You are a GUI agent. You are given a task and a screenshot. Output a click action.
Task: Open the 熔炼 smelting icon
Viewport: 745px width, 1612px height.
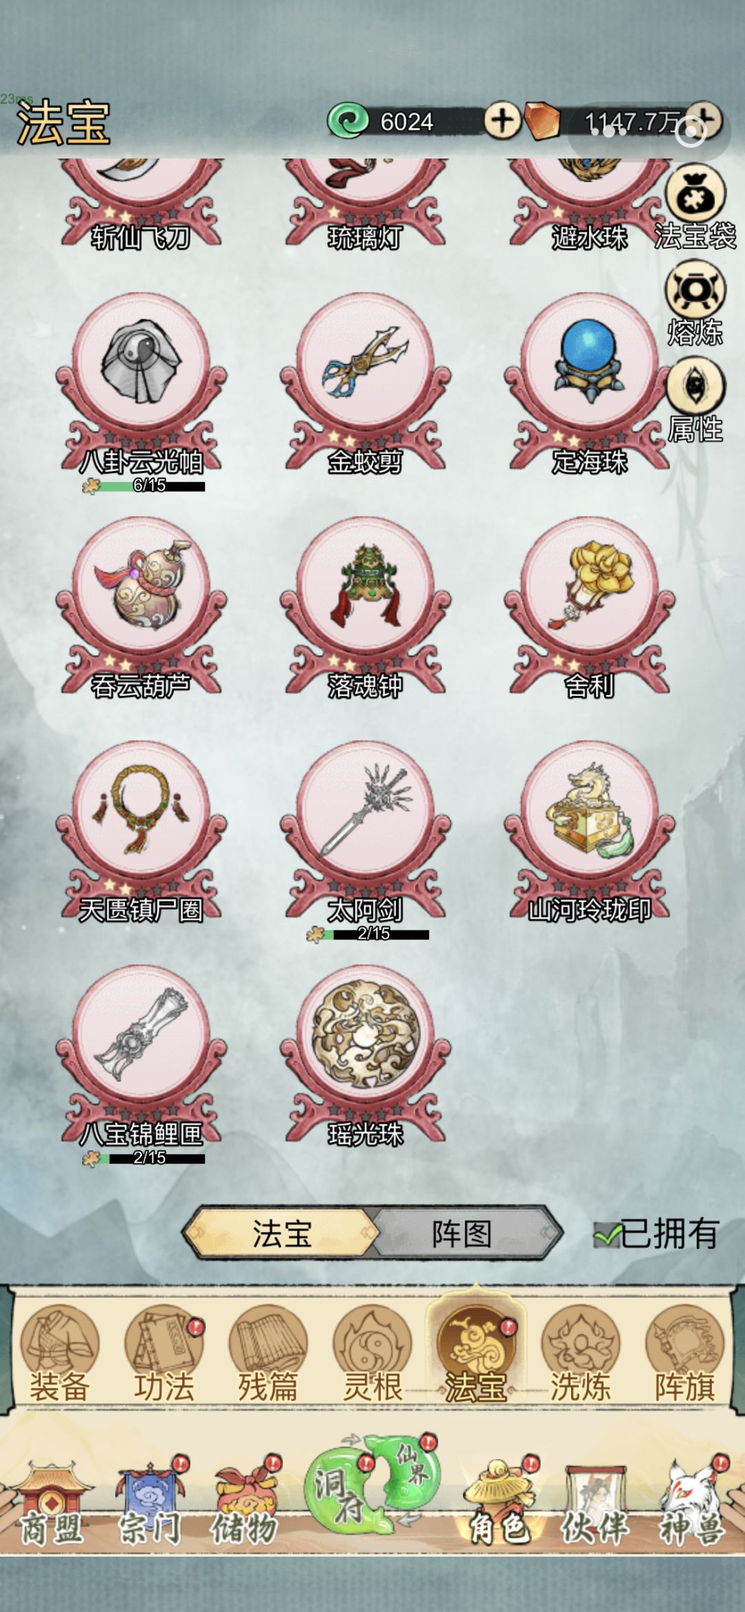(x=695, y=303)
